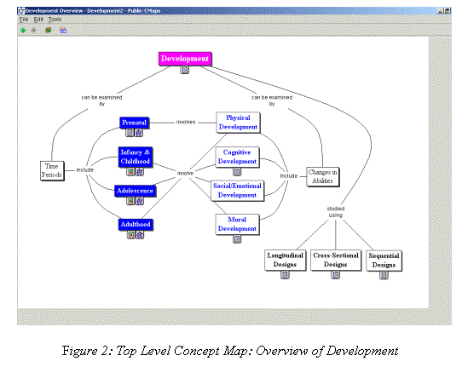Open the Tools menu
This screenshot has width=462, height=384.
(x=55, y=20)
